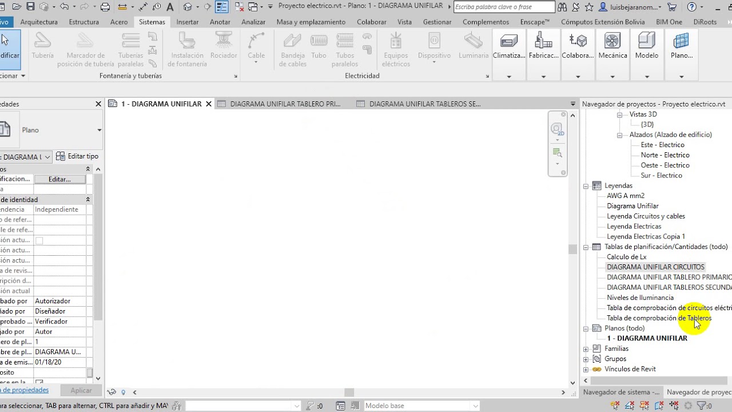Select the Tubo conduit tool
Viewport: 732px width, 412px height.
pos(319,46)
